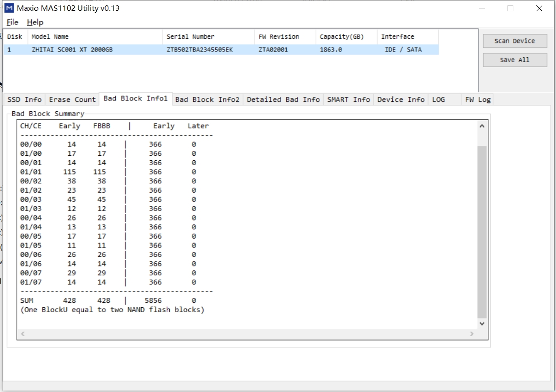Click the Save All button
Viewport: 556px width, 392px height.
pos(514,60)
